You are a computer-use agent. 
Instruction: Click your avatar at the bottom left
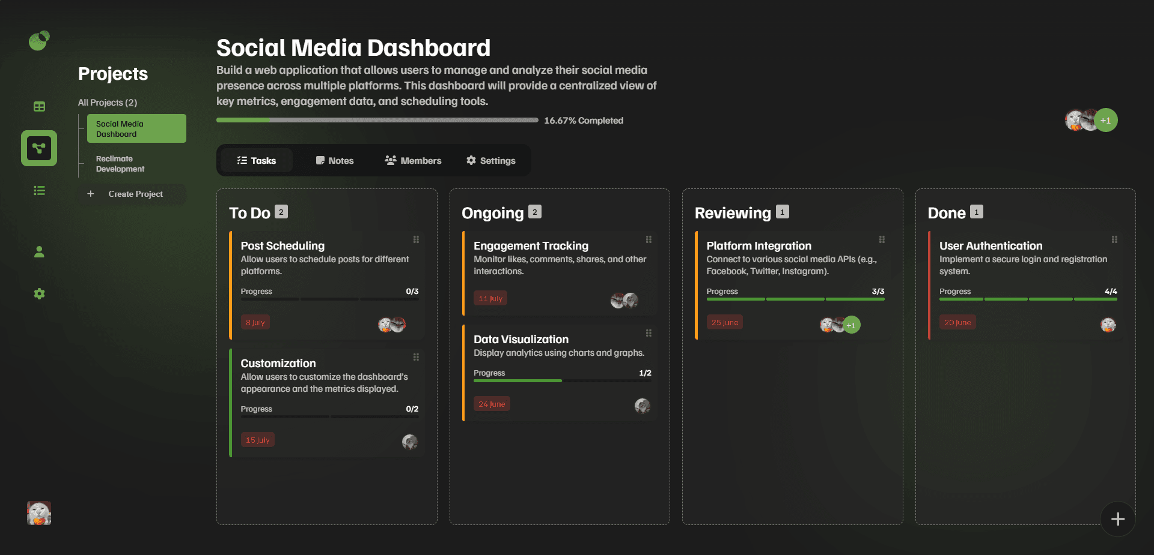(38, 513)
